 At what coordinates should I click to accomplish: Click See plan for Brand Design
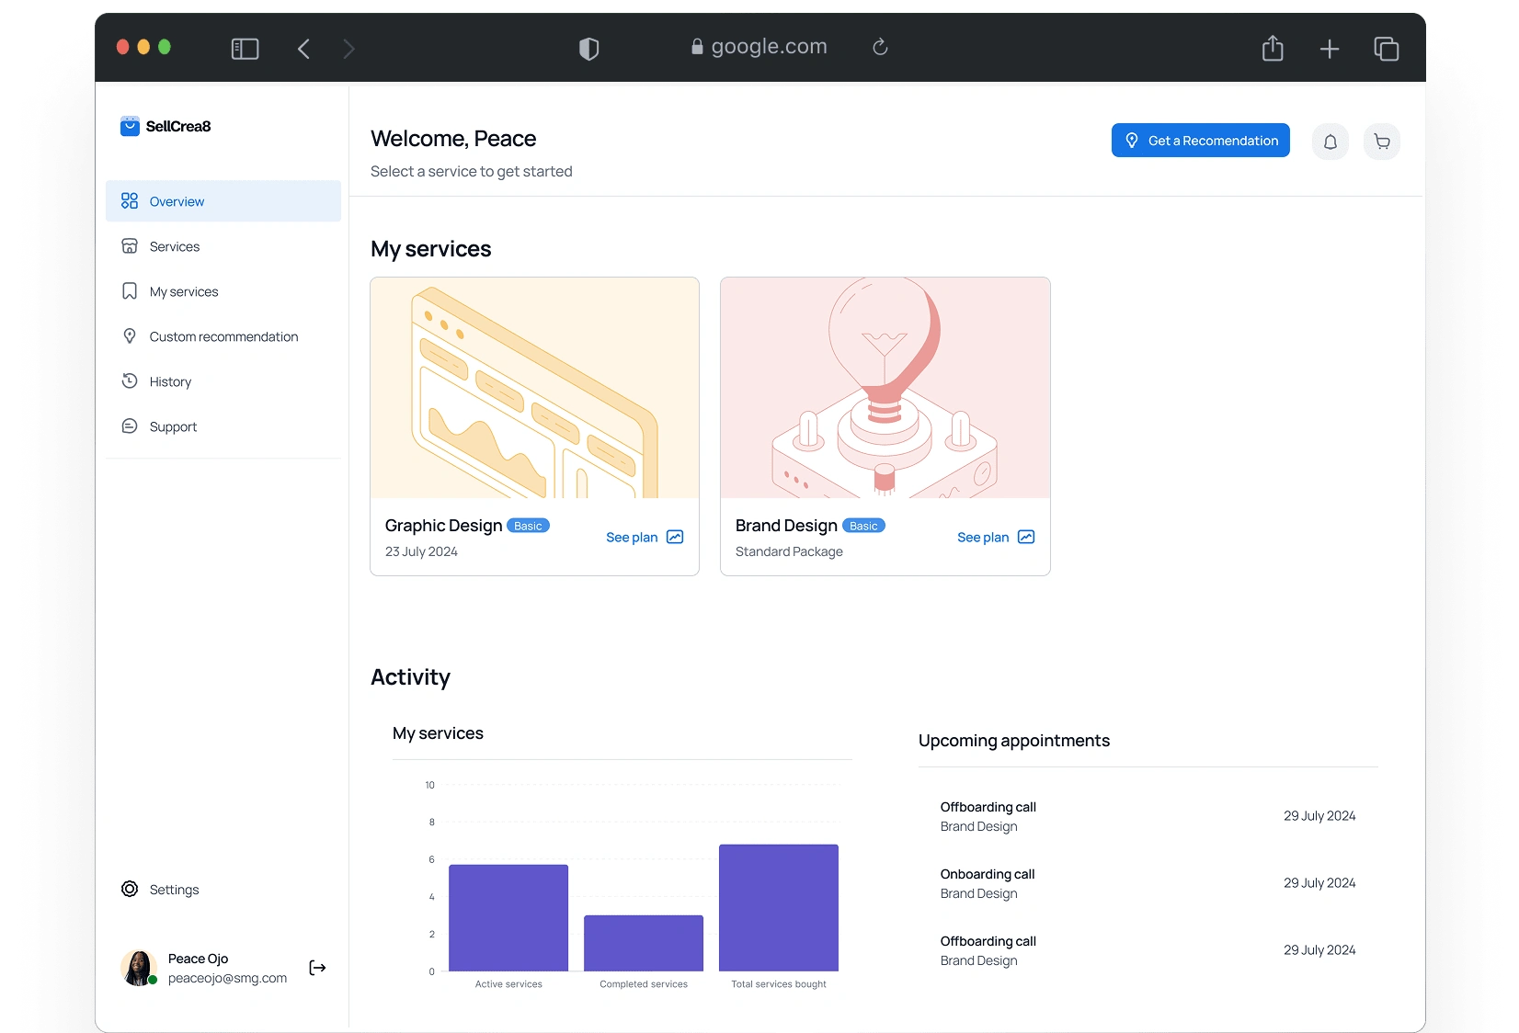click(x=995, y=538)
